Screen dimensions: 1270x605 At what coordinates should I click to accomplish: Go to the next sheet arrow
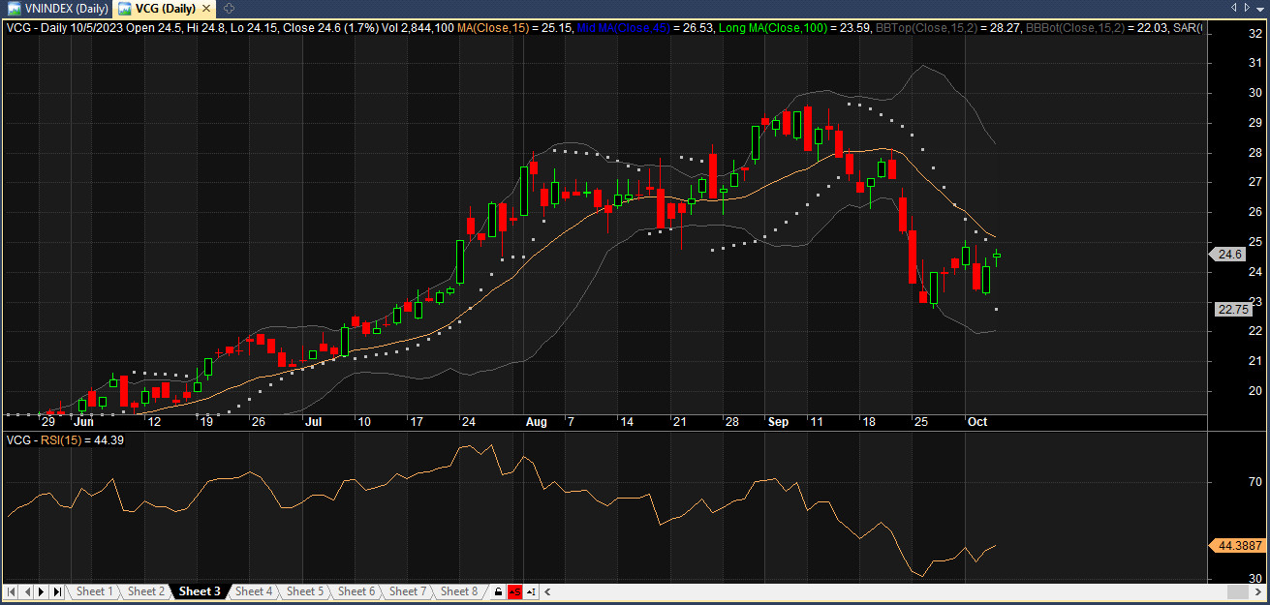click(x=42, y=591)
